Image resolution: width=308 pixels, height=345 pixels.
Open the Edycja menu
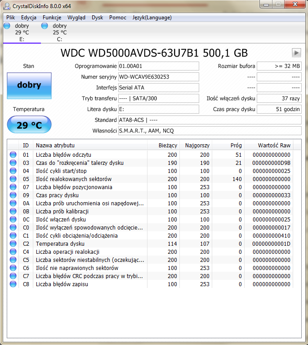(29, 18)
